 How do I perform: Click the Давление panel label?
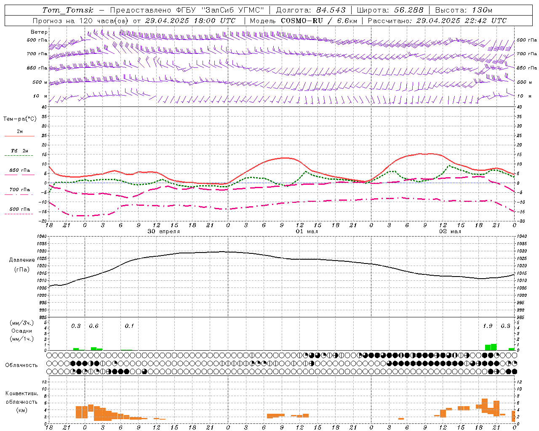[x=22, y=260]
